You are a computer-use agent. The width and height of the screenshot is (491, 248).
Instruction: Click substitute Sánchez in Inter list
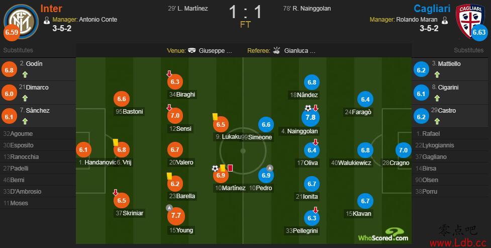coord(38,110)
